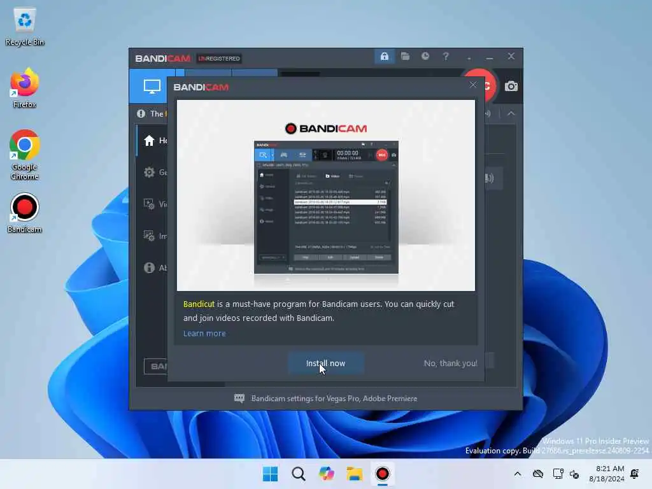Viewport: 652px width, 489px height.
Task: Collapse the info bar with chevron arrow
Action: click(511, 113)
